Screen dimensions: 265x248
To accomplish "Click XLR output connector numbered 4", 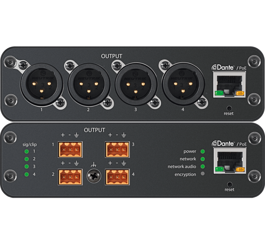I will pyautogui.click(x=183, y=84).
